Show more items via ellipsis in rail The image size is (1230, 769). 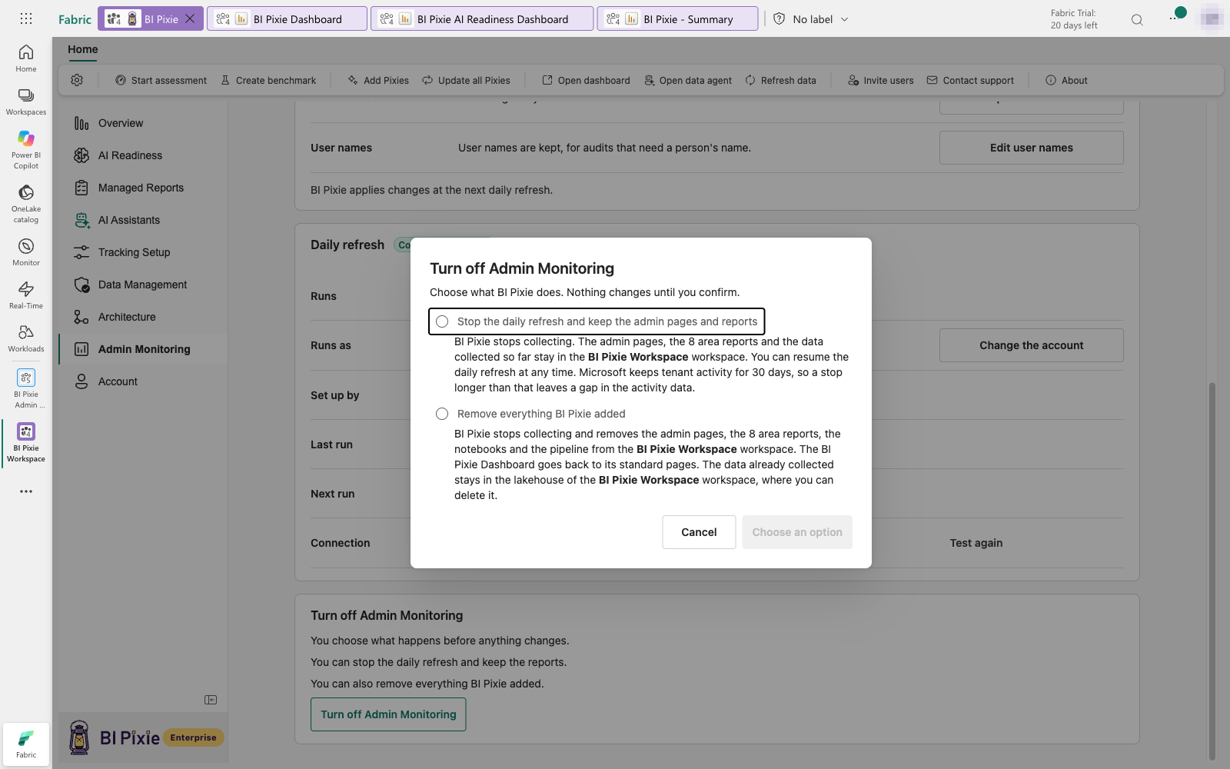(x=26, y=491)
